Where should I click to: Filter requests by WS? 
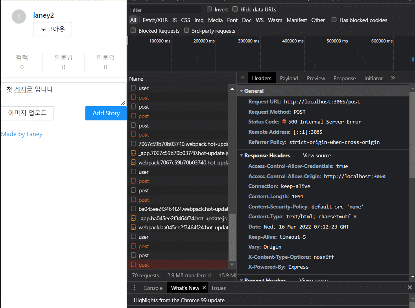point(259,20)
